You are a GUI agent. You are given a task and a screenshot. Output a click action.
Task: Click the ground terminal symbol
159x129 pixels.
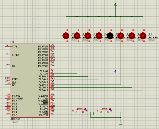[x=121, y=124]
